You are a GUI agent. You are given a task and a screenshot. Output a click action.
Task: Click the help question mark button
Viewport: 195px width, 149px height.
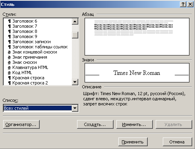coord(183,4)
